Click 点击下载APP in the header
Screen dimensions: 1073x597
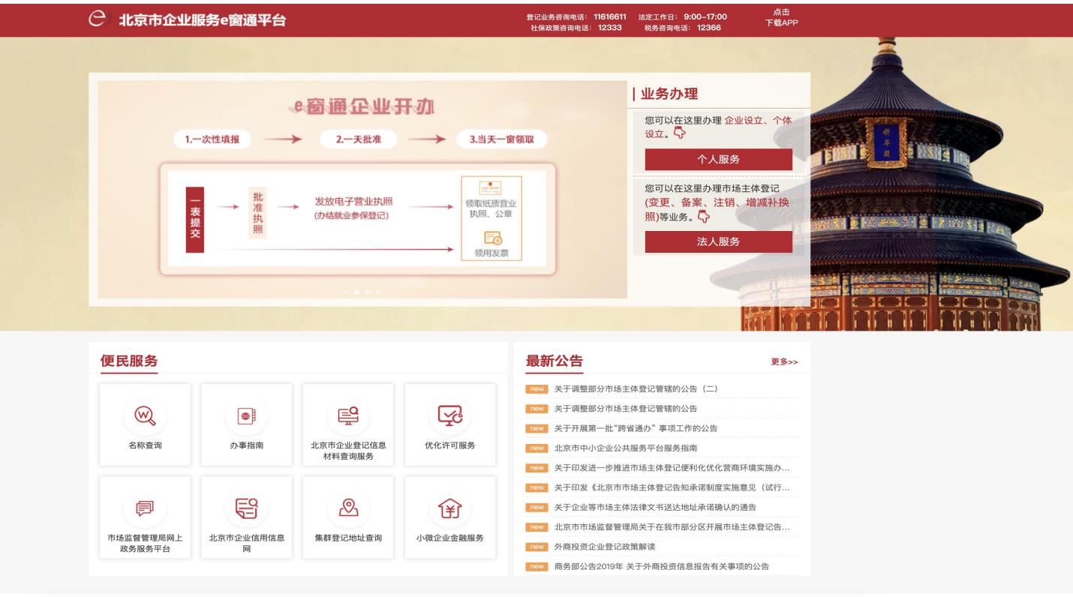point(780,17)
